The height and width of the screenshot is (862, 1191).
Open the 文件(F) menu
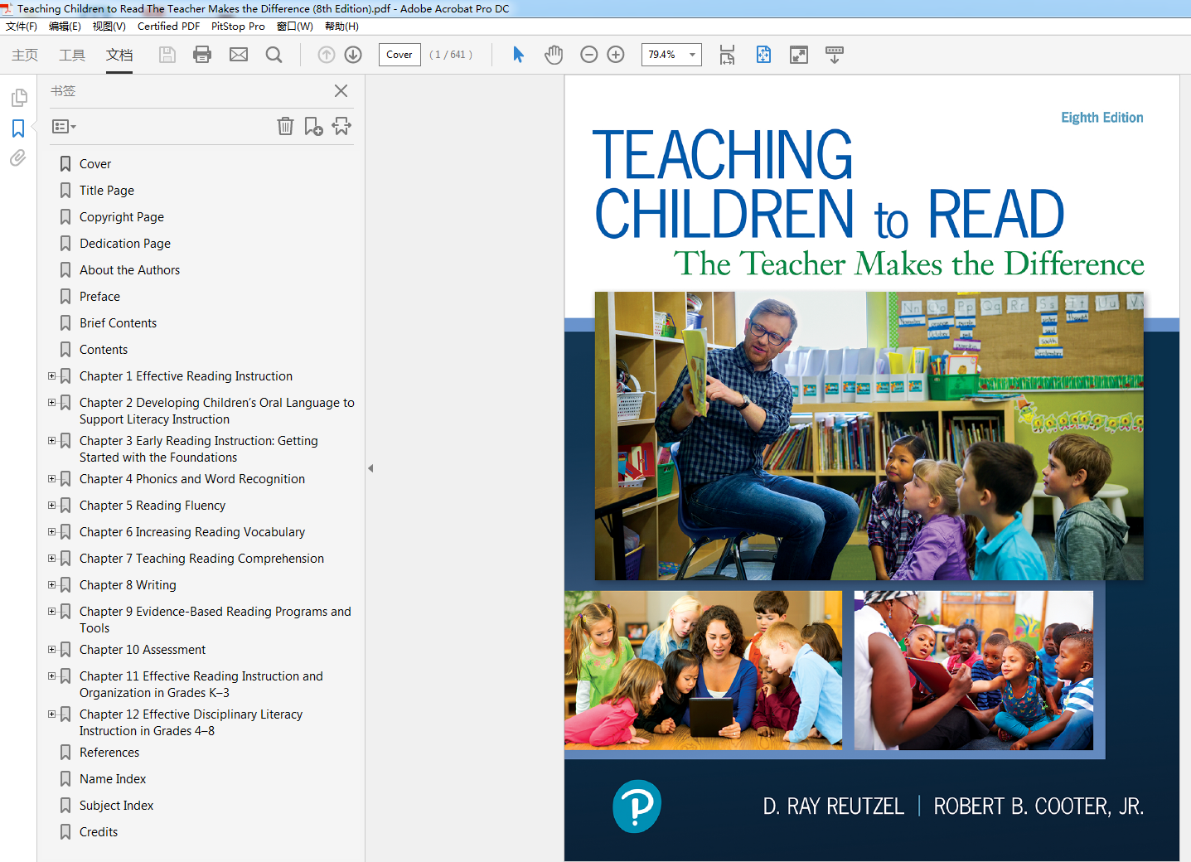coord(22,27)
